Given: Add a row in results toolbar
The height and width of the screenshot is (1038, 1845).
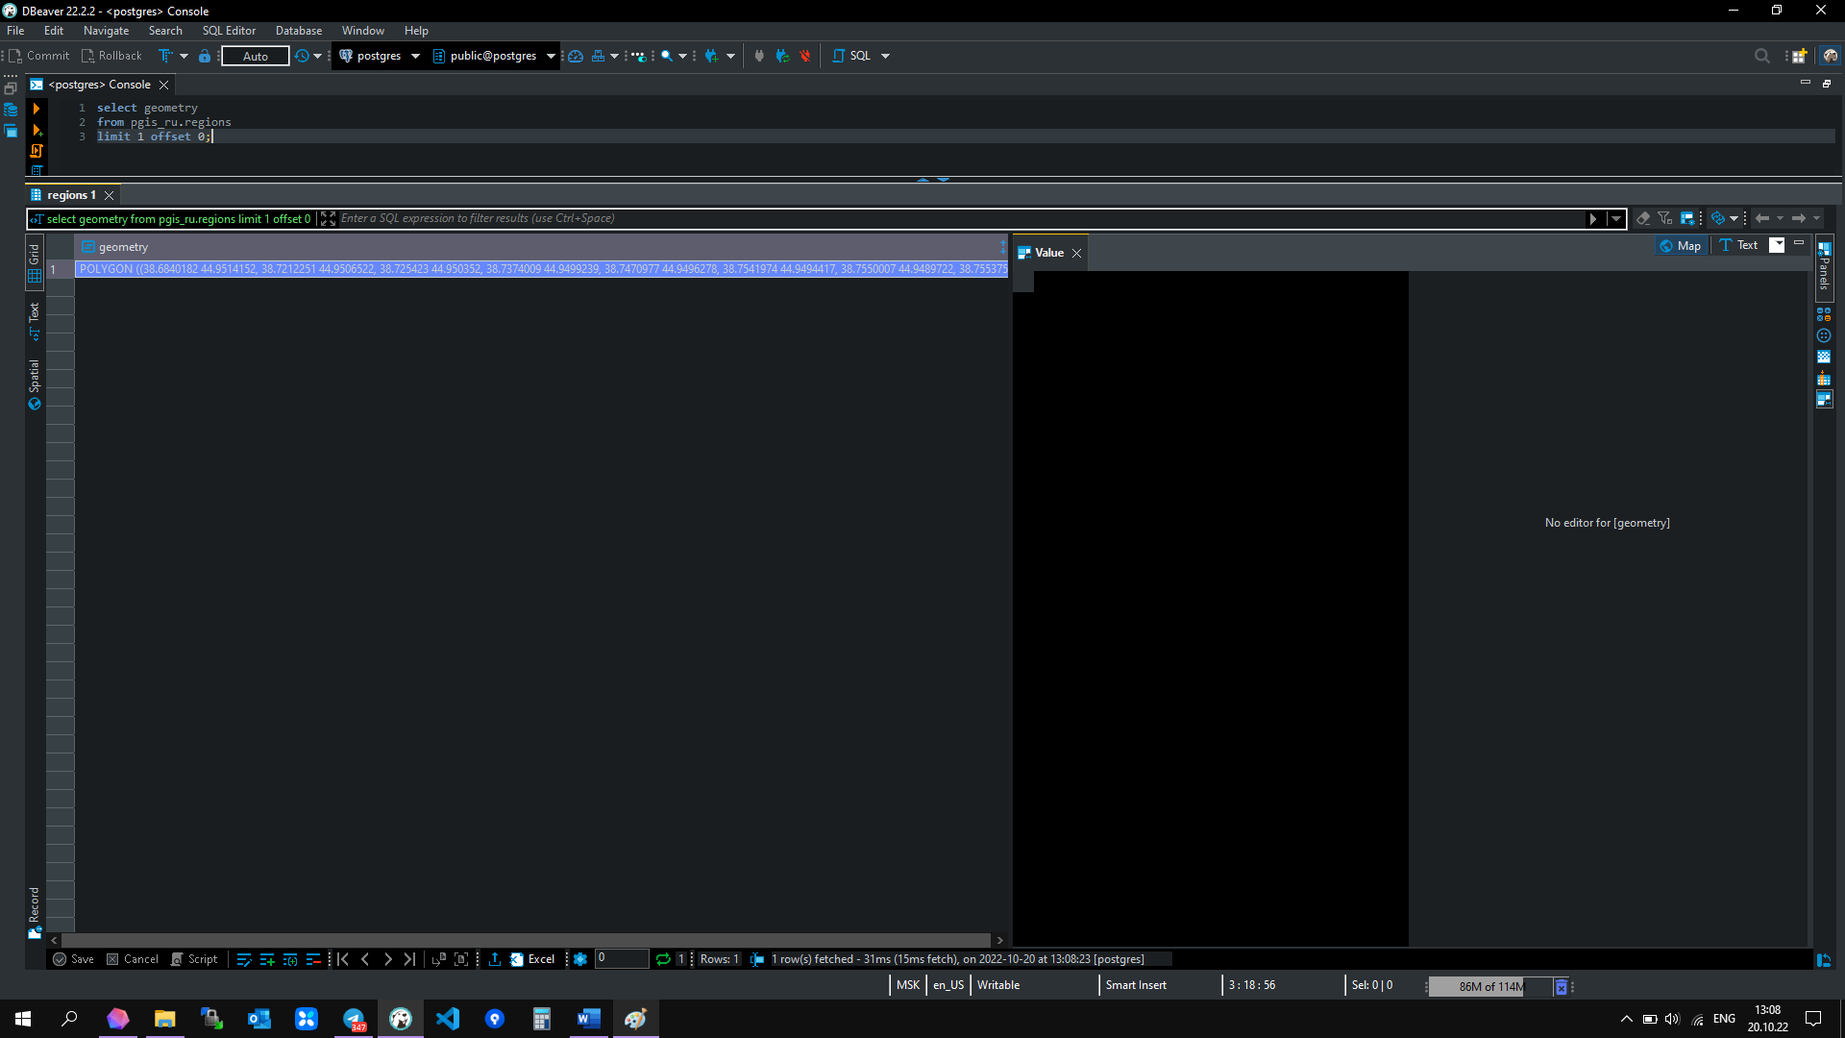Looking at the screenshot, I should coord(267,959).
